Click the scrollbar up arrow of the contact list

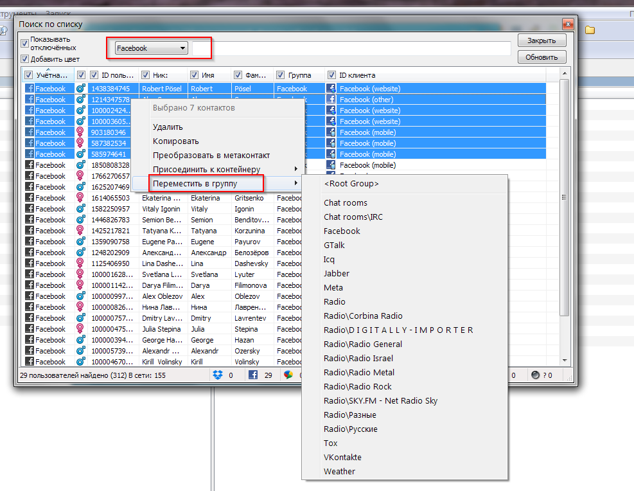(x=565, y=73)
